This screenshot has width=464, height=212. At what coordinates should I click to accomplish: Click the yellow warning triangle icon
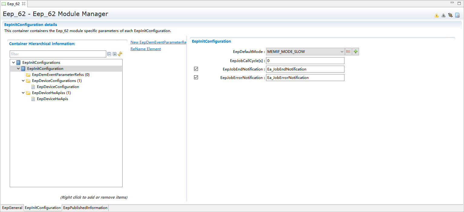click(436, 15)
